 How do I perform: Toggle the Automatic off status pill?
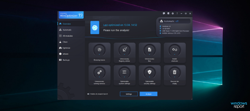(x=174, y=21)
